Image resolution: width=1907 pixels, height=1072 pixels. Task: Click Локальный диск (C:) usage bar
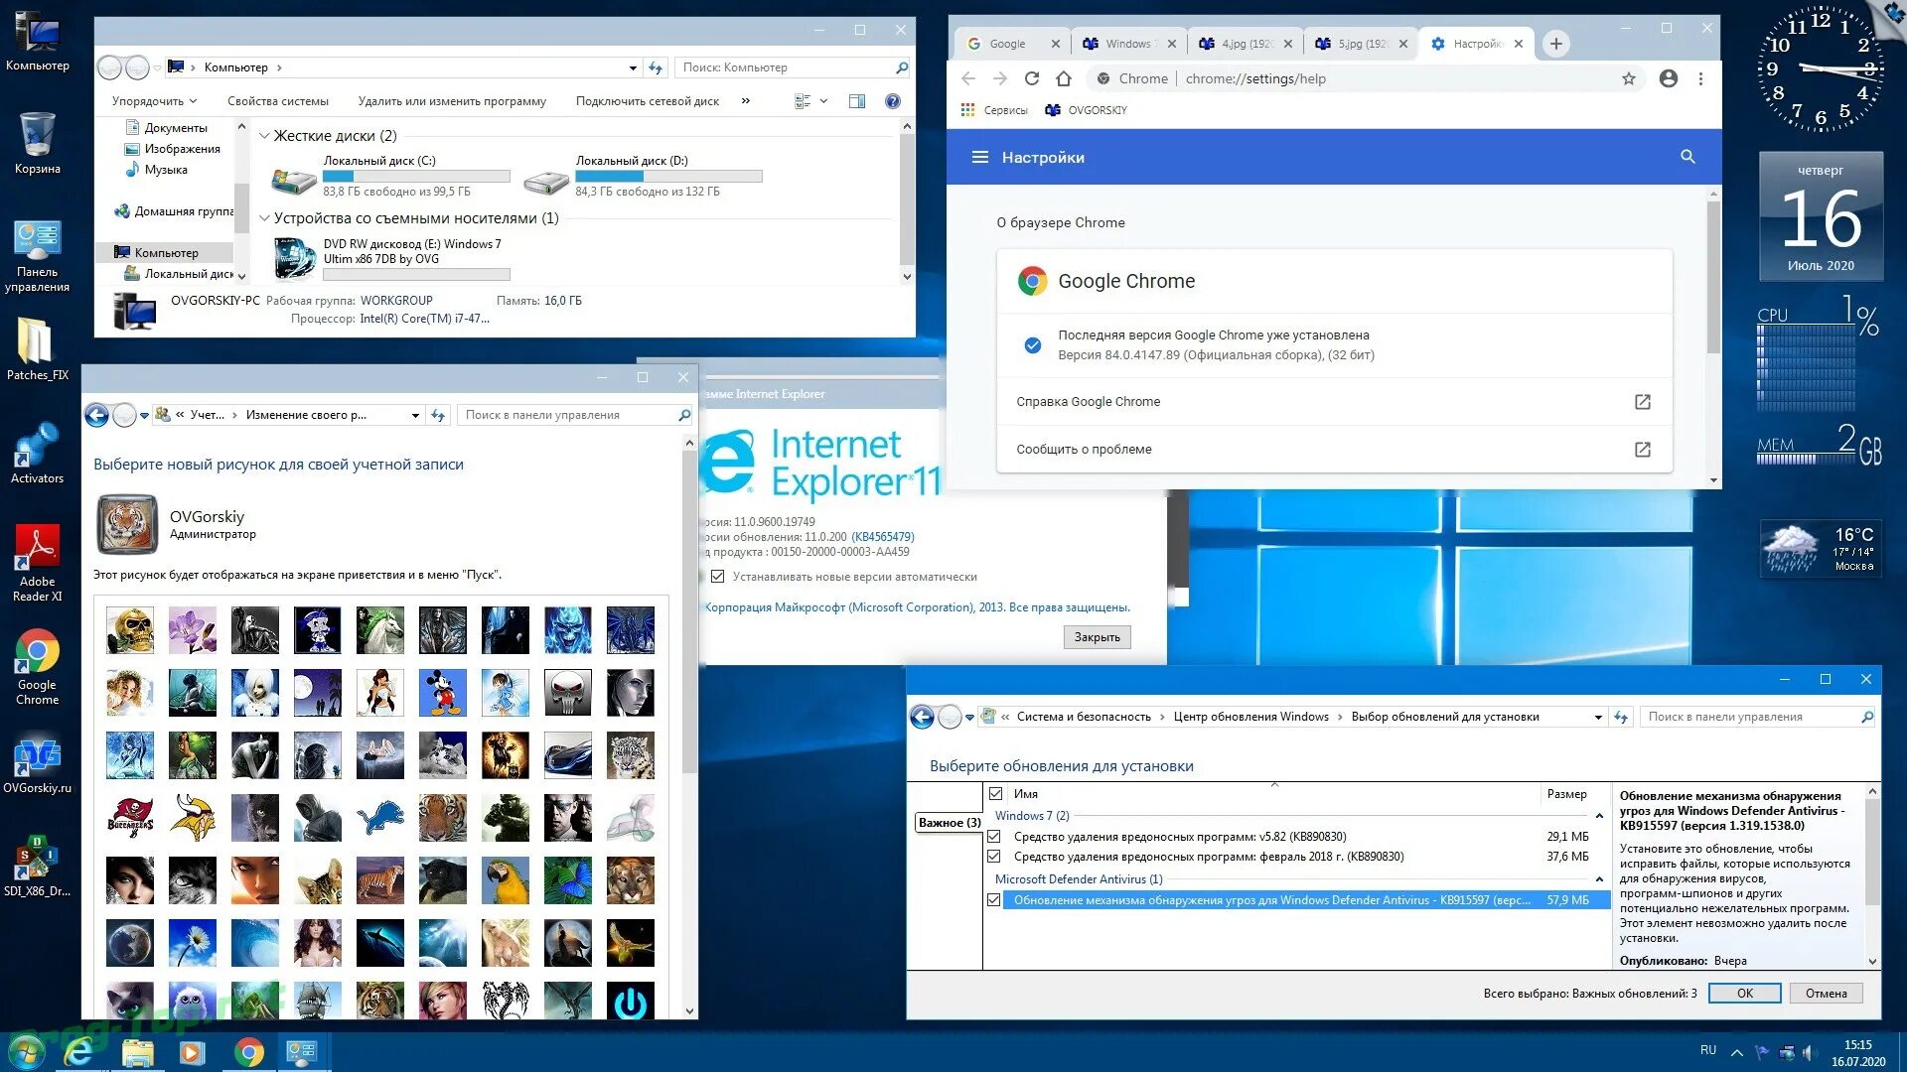coord(416,177)
